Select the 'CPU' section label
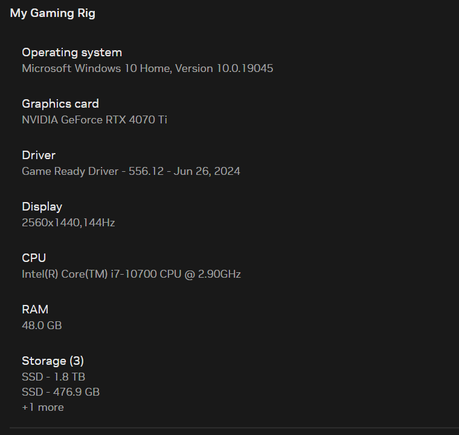 (34, 258)
